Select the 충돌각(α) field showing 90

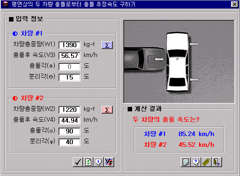tap(69, 131)
